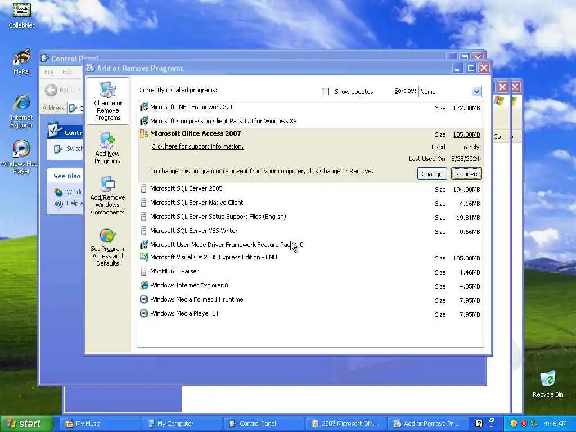This screenshot has width=576, height=432.
Task: Click Windows Media Format 11 runtime icon
Action: [144, 299]
